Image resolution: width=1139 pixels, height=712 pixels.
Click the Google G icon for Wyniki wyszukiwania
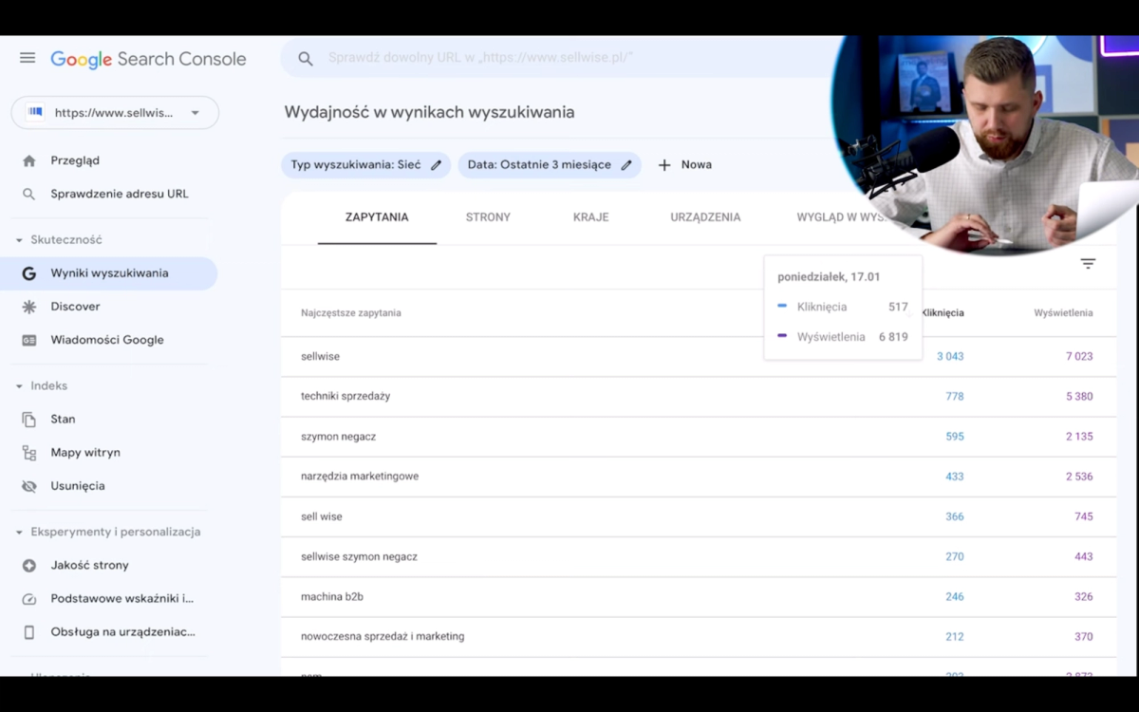click(x=29, y=273)
